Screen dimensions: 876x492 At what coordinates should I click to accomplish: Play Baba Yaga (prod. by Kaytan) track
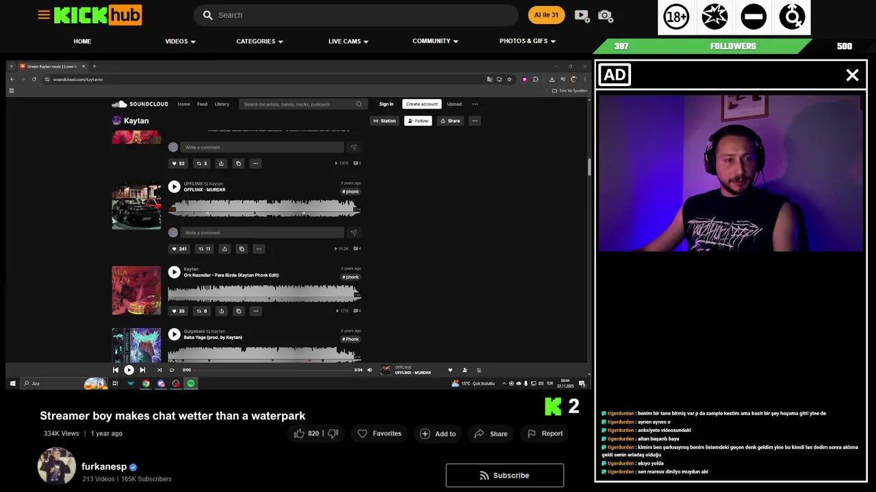pos(174,334)
